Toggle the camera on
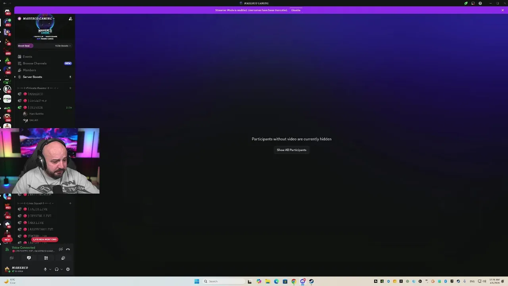This screenshot has width=508, height=286. click(x=12, y=258)
